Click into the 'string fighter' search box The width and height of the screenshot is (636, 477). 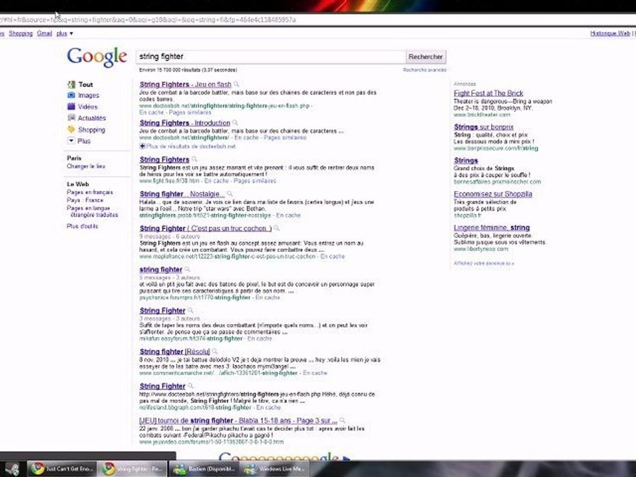point(270,57)
